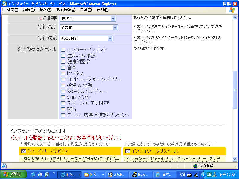Image resolution: width=239 pixels, height=179 pixels.
Task: Check ビジネス checkbox
Action: coord(63,73)
